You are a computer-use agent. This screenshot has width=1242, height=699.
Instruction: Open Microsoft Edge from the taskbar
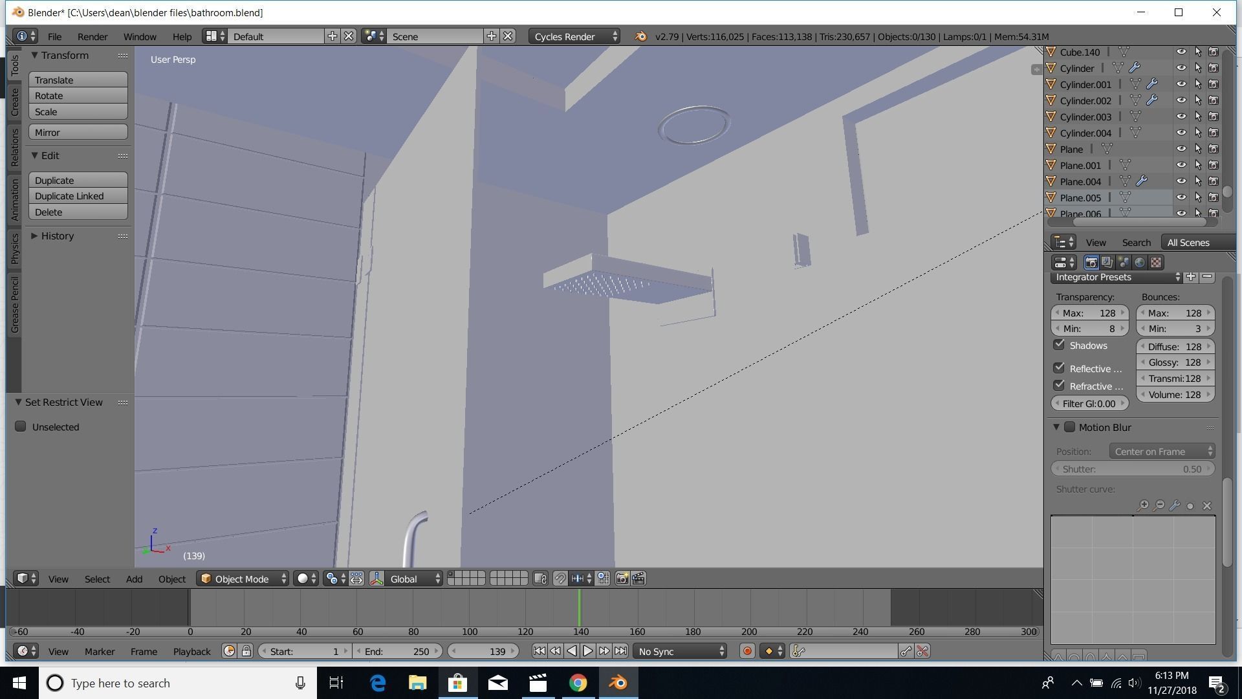click(378, 683)
